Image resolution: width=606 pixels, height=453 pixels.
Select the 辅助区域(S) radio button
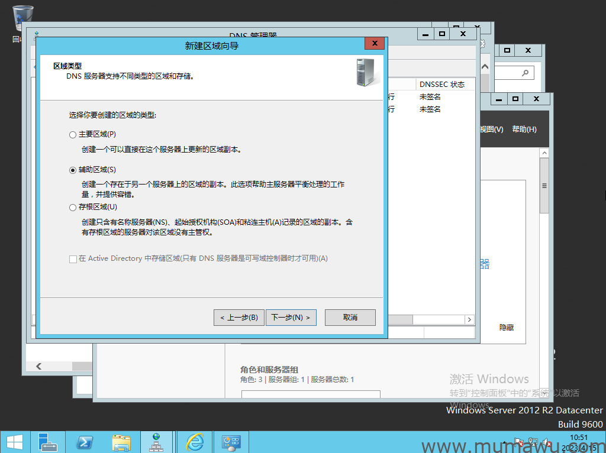click(73, 170)
